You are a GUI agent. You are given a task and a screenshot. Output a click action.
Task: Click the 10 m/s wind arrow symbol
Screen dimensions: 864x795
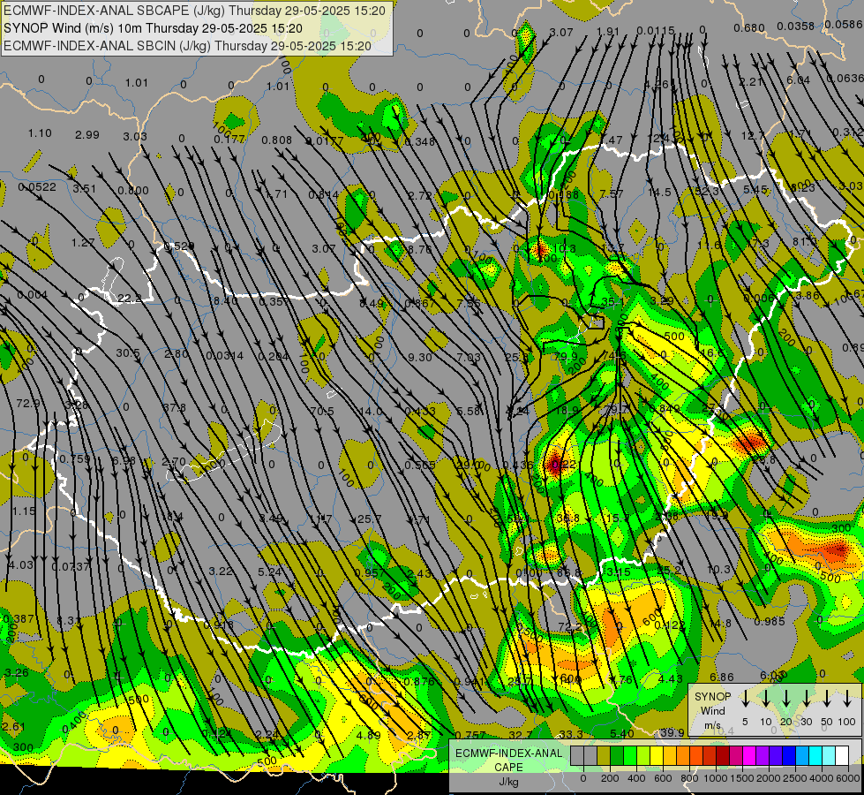(766, 699)
